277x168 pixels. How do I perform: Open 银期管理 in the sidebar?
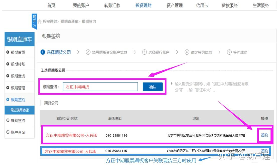tap(18, 88)
